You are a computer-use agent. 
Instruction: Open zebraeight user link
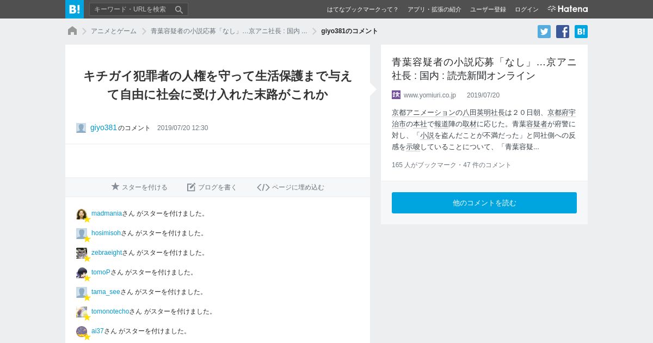click(107, 253)
